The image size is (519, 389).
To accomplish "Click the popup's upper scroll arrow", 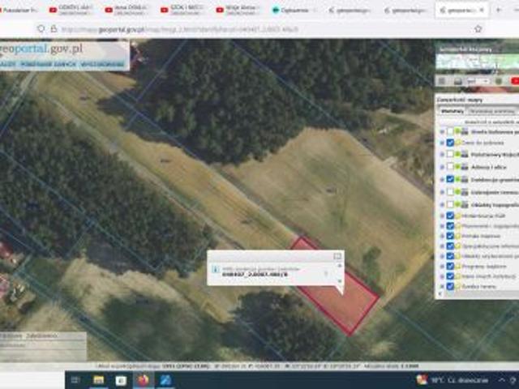I will pyautogui.click(x=339, y=265).
